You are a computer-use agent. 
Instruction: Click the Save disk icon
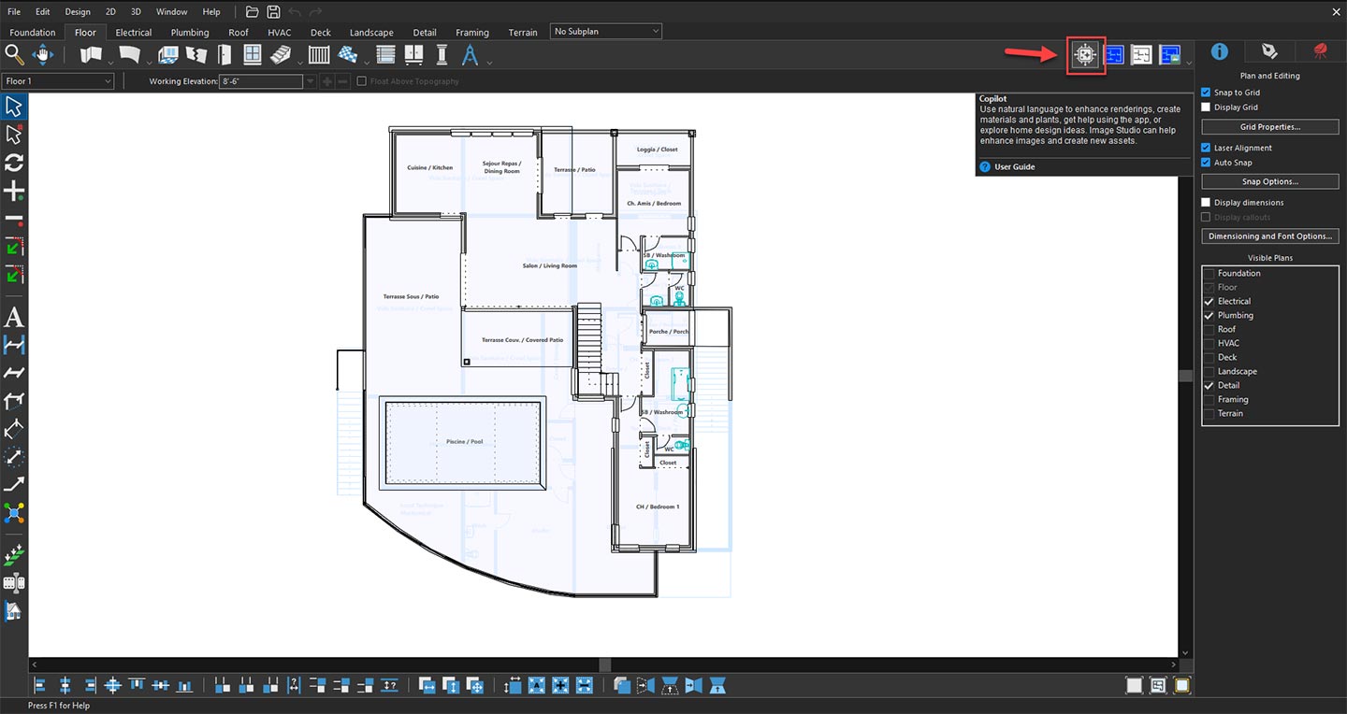point(273,11)
